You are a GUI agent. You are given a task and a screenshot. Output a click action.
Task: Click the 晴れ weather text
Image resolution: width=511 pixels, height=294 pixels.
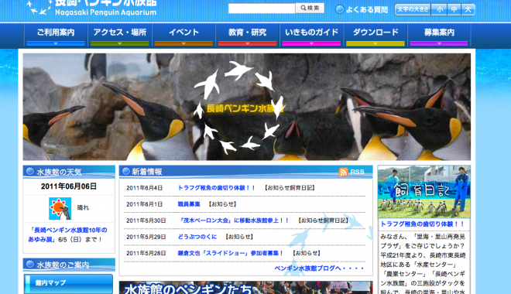coord(83,207)
